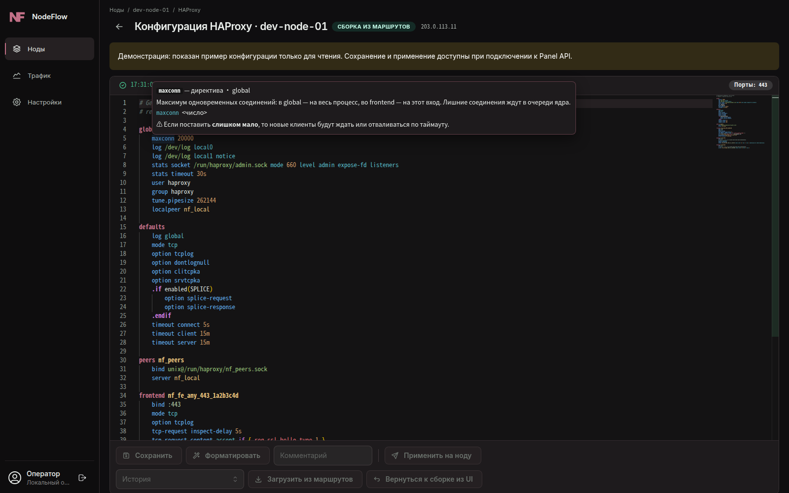Click the Применить на ноду button
This screenshot has width=789, height=493.
coord(433,456)
